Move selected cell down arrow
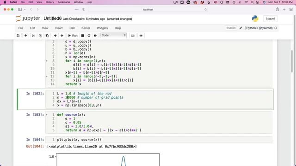 tap(62, 36)
